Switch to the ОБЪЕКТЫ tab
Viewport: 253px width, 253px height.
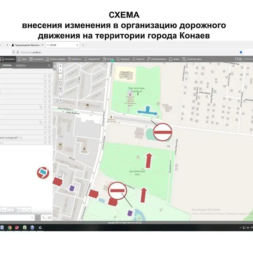point(21,65)
